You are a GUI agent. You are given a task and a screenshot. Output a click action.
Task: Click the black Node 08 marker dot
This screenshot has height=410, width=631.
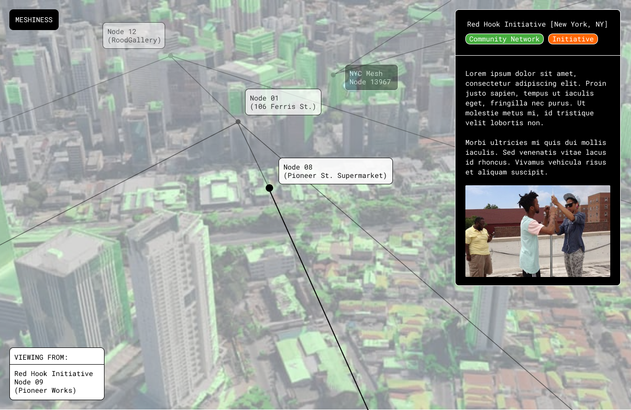point(269,188)
